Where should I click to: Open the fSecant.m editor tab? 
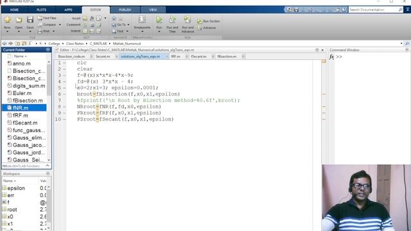pos(198,56)
